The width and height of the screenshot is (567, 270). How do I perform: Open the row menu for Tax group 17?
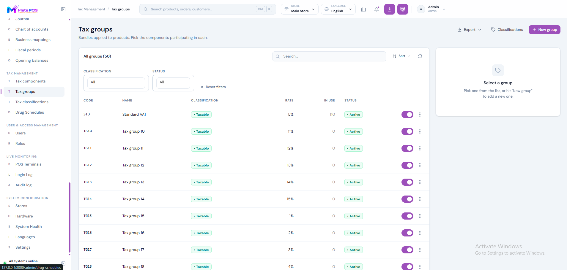[x=420, y=250]
